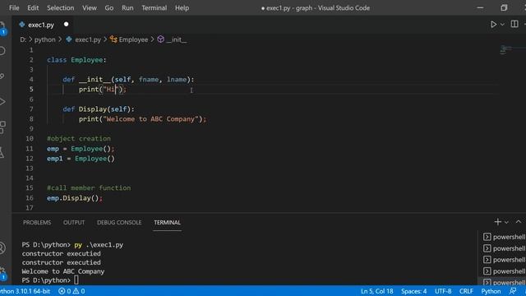This screenshot has height=296, width=526.
Task: Run the Python file with play icon
Action: tap(493, 25)
